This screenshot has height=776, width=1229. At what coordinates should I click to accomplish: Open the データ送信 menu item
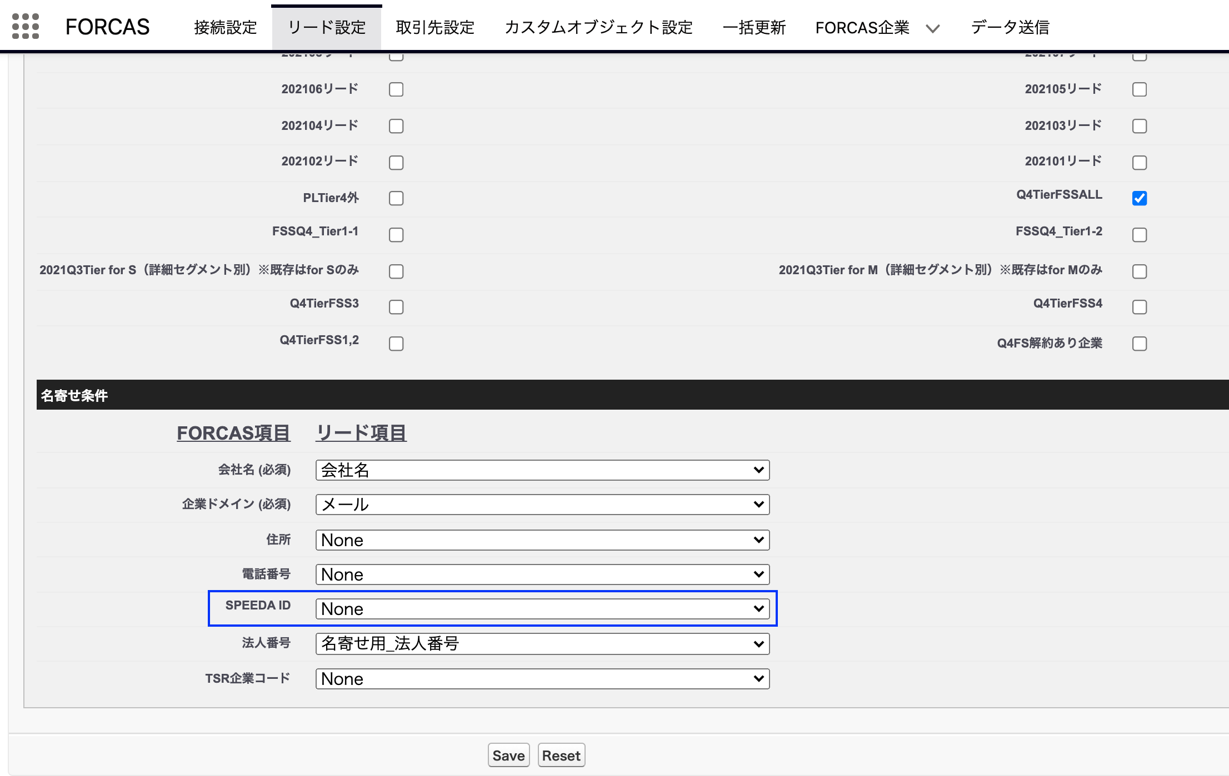click(1010, 27)
